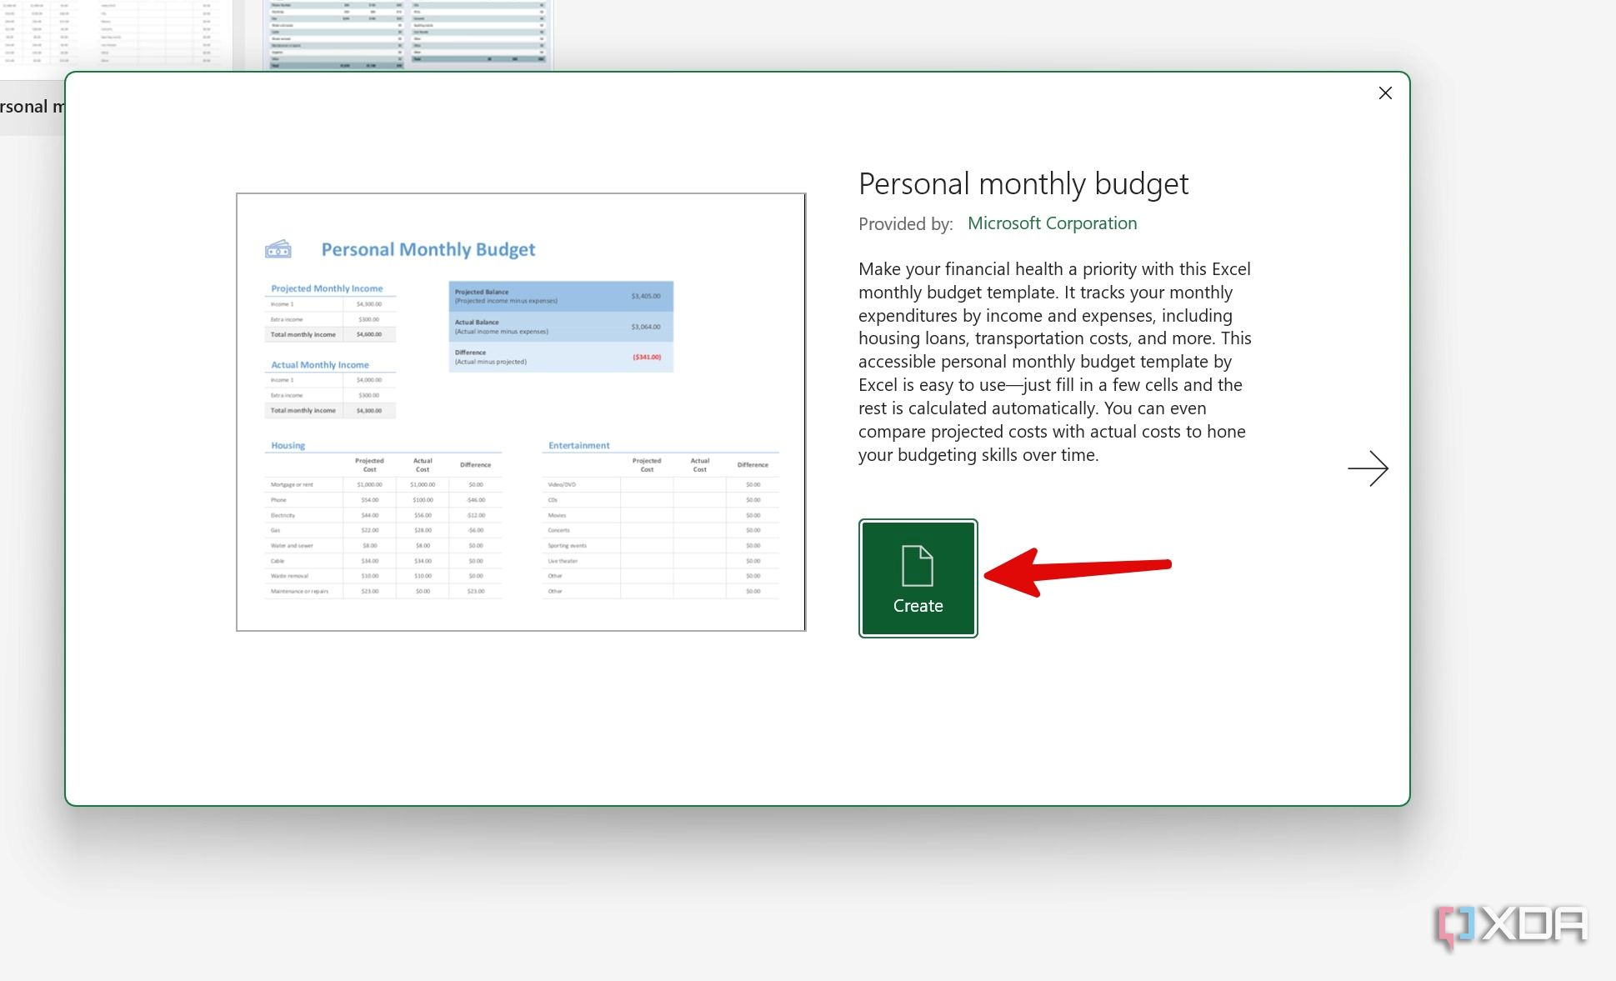1616x981 pixels.
Task: Click the partially visible 'rsonal m' template label
Action: coord(29,106)
